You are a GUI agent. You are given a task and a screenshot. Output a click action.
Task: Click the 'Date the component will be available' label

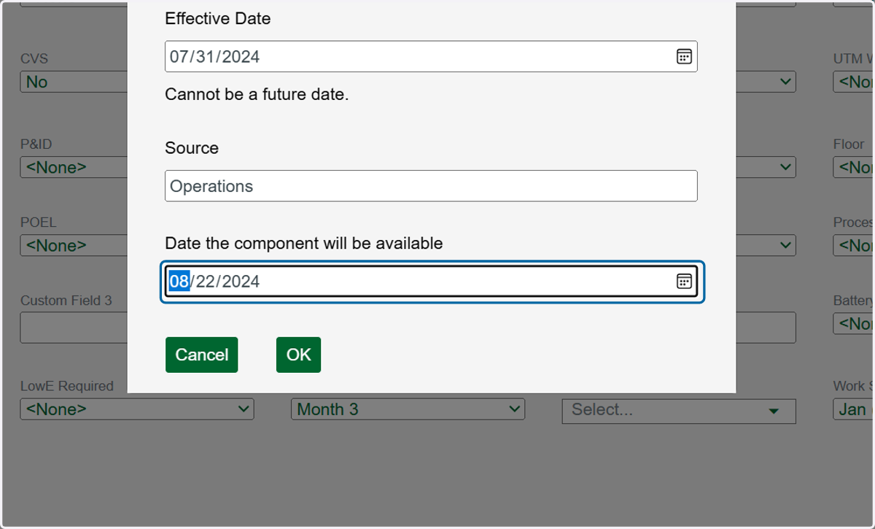coord(304,243)
